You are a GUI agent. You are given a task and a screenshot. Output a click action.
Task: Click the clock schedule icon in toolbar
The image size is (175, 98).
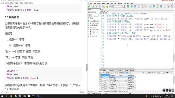pos(165,7)
